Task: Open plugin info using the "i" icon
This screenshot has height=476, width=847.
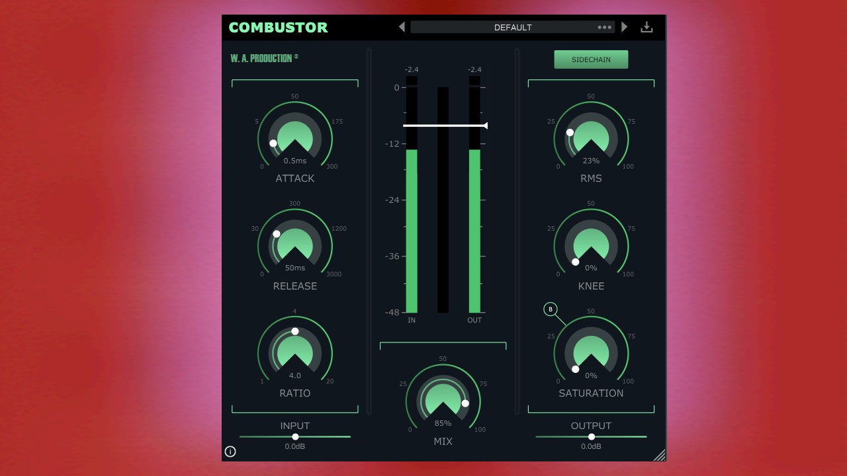Action: point(230,452)
